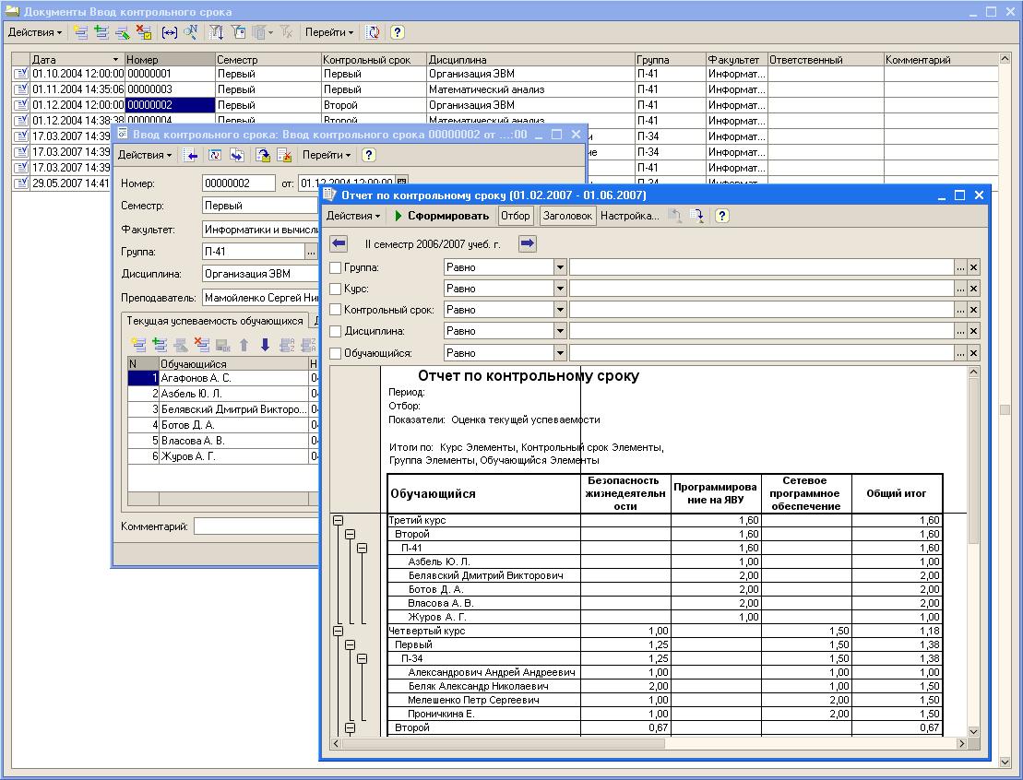Open help in the report window toolbar
The width and height of the screenshot is (1023, 780).
coord(721,216)
